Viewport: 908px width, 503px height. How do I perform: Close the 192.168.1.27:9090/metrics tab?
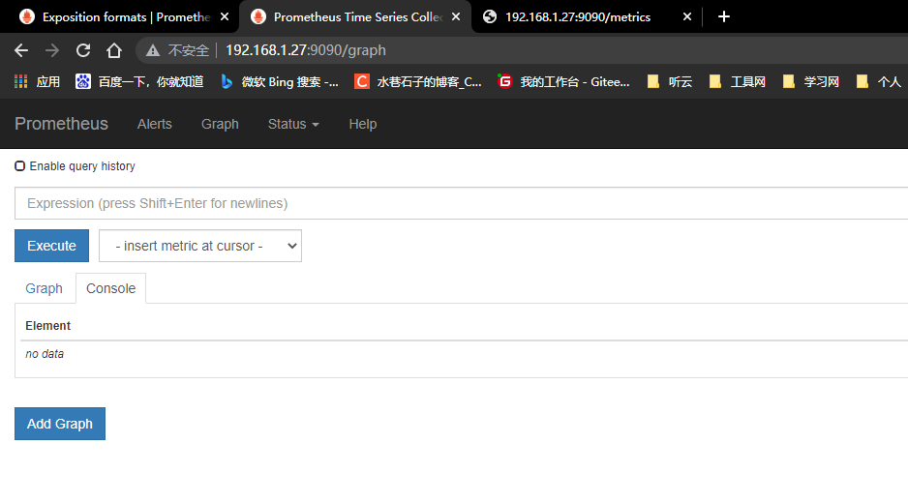click(686, 16)
